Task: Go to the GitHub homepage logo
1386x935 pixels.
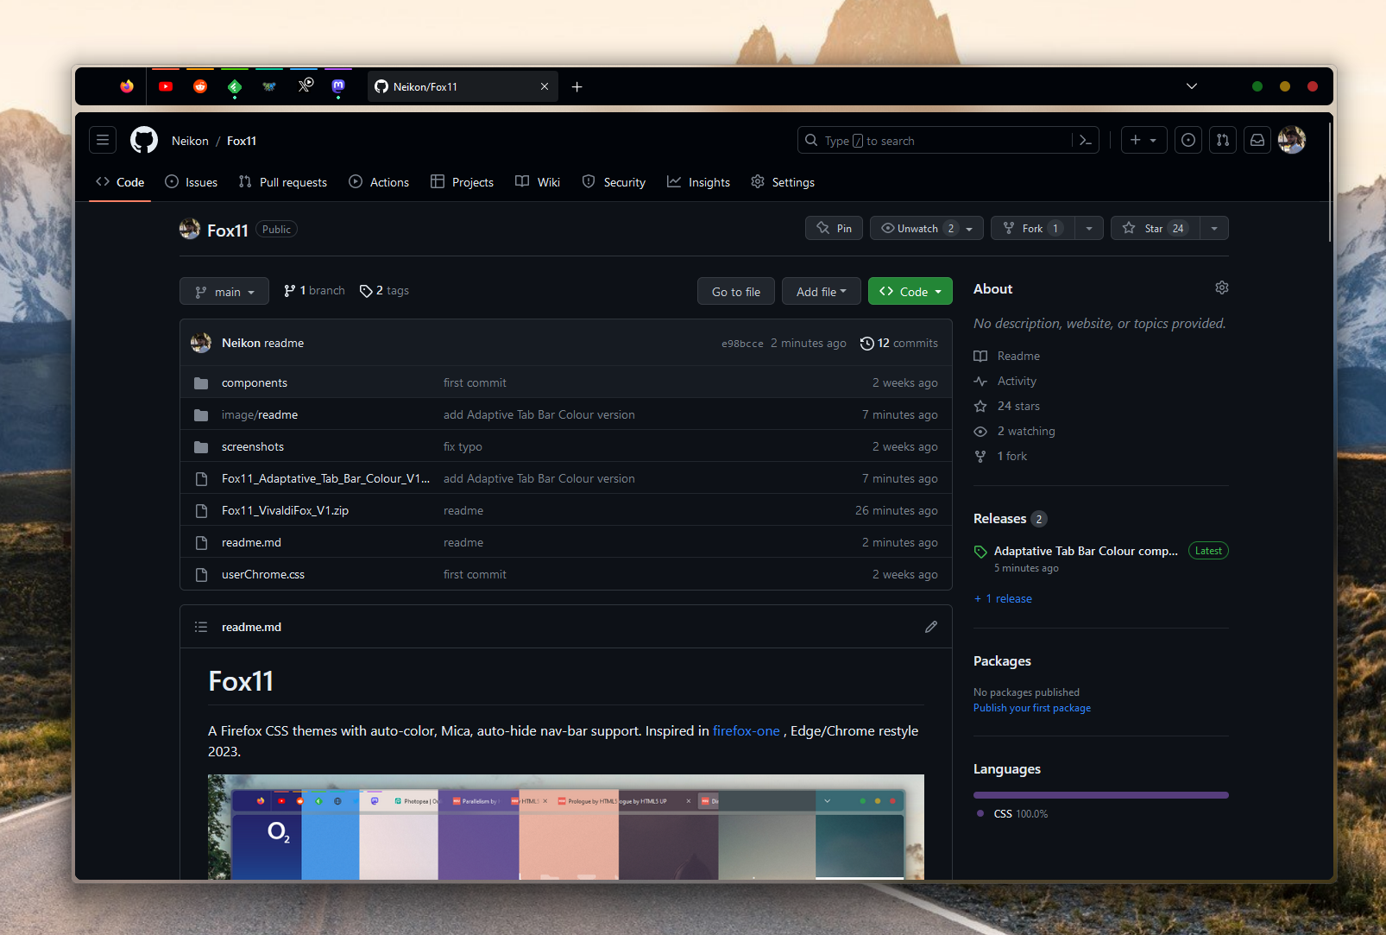Action: 144,140
